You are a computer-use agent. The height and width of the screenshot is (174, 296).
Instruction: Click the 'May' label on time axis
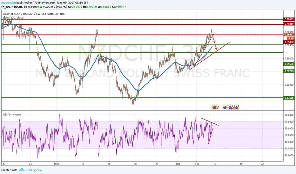[x=57, y=164]
